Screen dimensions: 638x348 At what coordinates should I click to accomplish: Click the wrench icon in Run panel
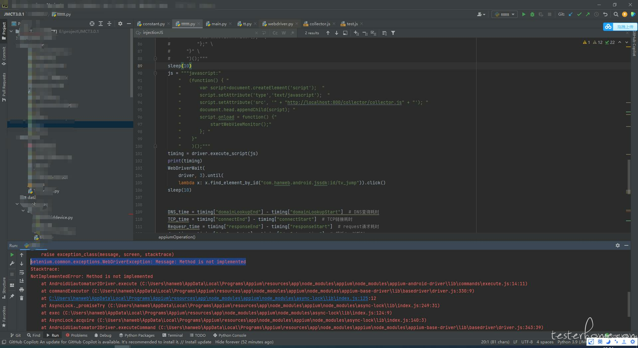pyautogui.click(x=12, y=263)
